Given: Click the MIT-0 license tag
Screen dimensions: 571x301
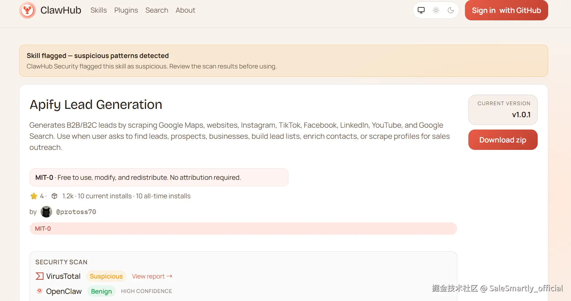Looking at the screenshot, I should [x=43, y=229].
